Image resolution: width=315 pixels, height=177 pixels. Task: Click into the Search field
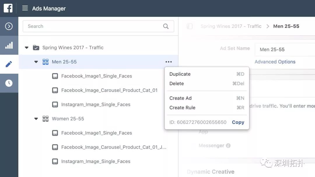pos(98,26)
